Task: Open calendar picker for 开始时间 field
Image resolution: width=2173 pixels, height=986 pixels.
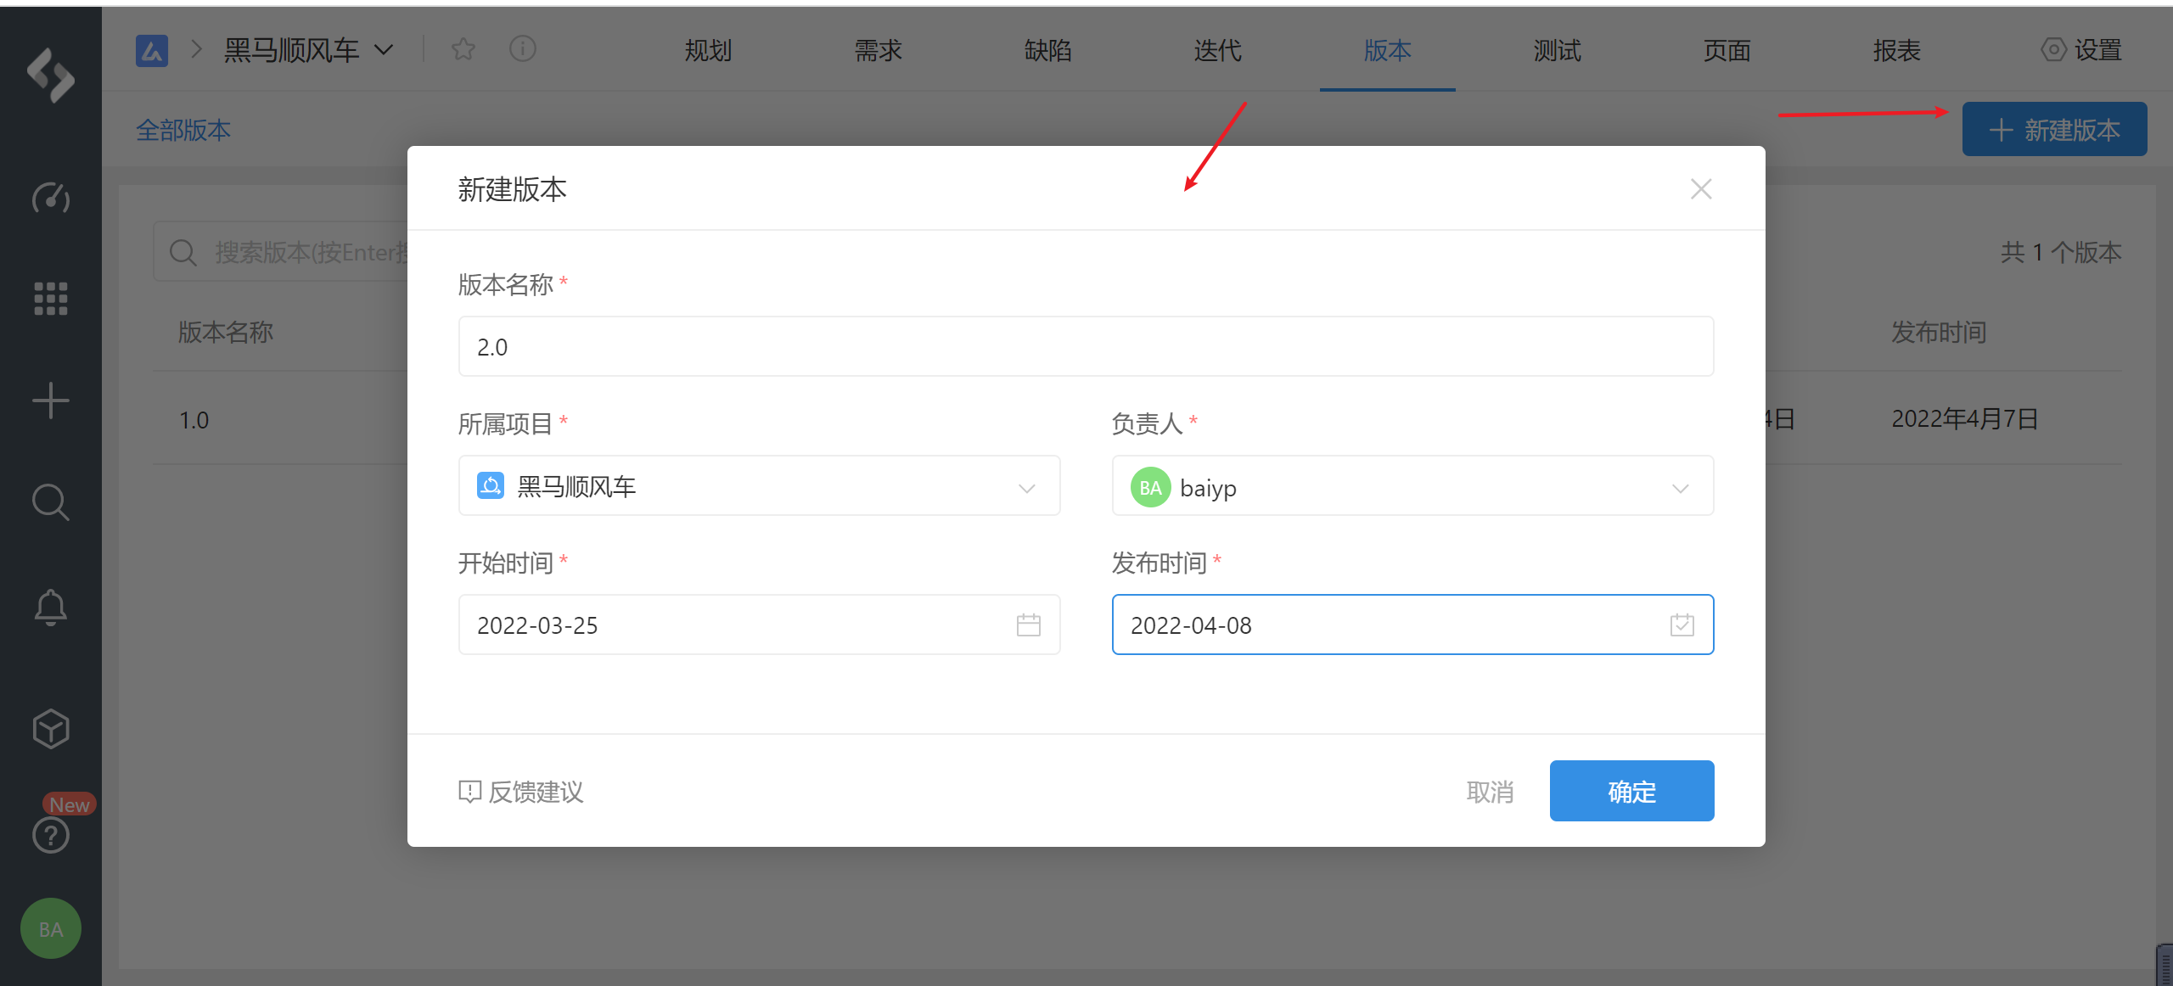Action: [x=1028, y=625]
